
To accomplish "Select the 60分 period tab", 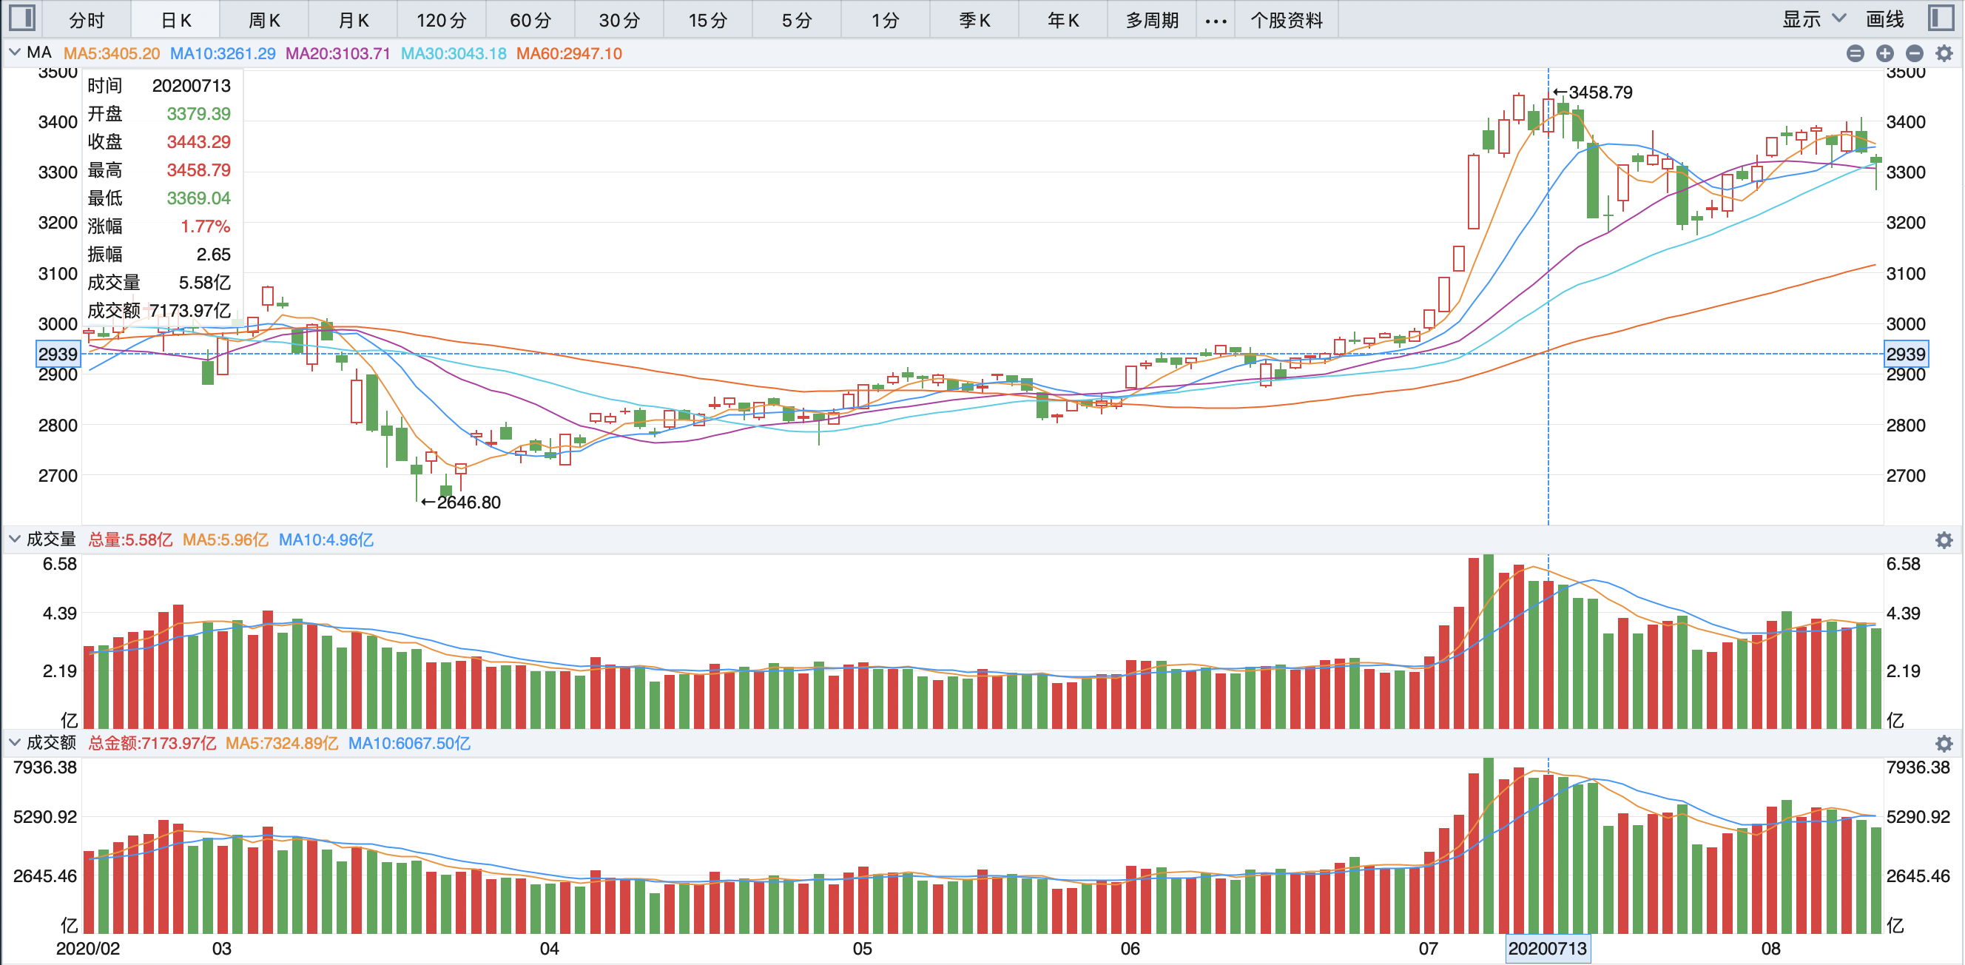I will [x=530, y=21].
